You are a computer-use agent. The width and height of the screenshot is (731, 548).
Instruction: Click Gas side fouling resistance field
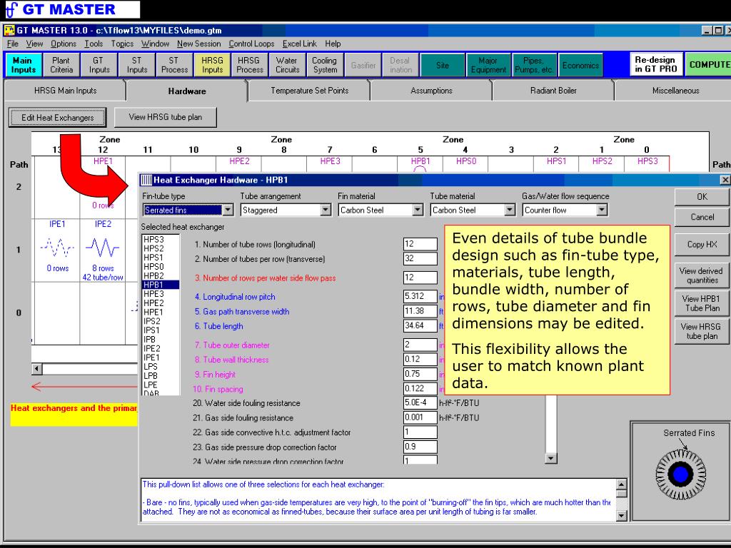click(420, 417)
